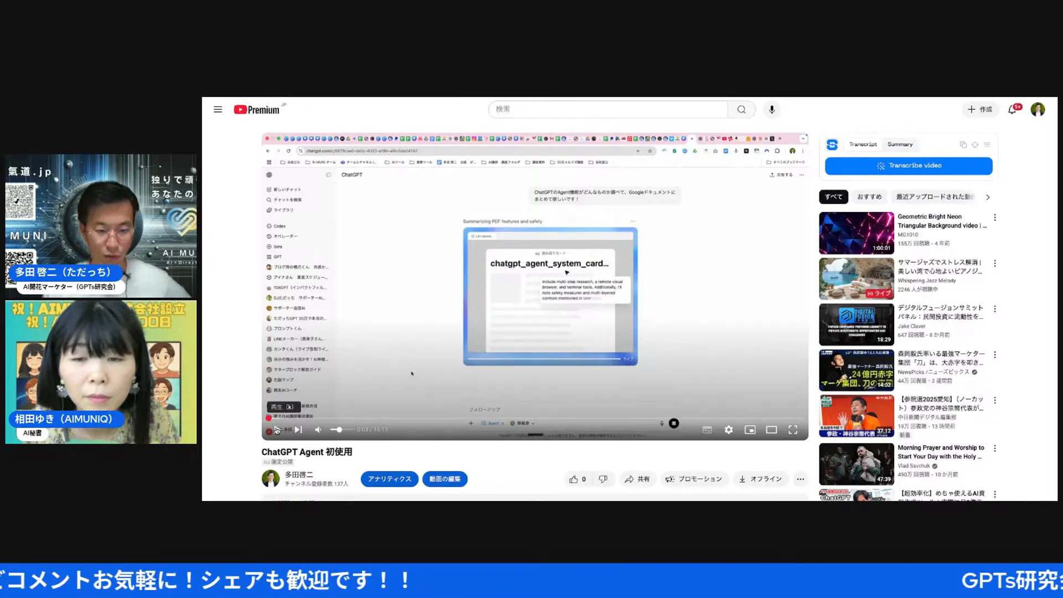This screenshot has height=598, width=1063.
Task: Show more filter chips with right chevron
Action: coord(988,197)
